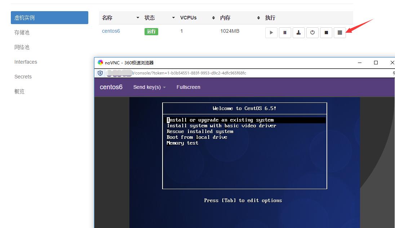Click the 'Welcome to CentOS 6.5!' header
This screenshot has height=228, width=395.
tap(244, 108)
